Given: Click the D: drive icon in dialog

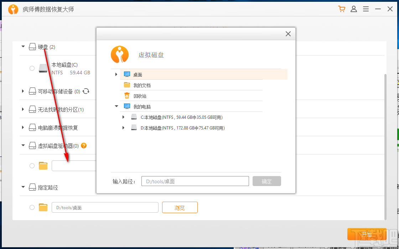Looking at the screenshot, I should pos(134,128).
